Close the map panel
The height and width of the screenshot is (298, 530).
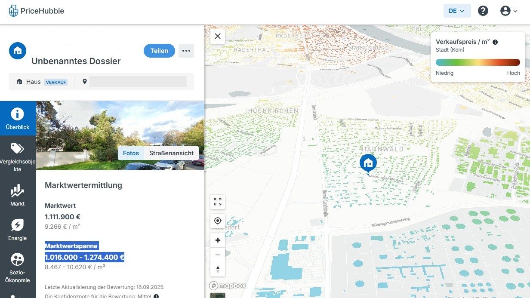[218, 36]
